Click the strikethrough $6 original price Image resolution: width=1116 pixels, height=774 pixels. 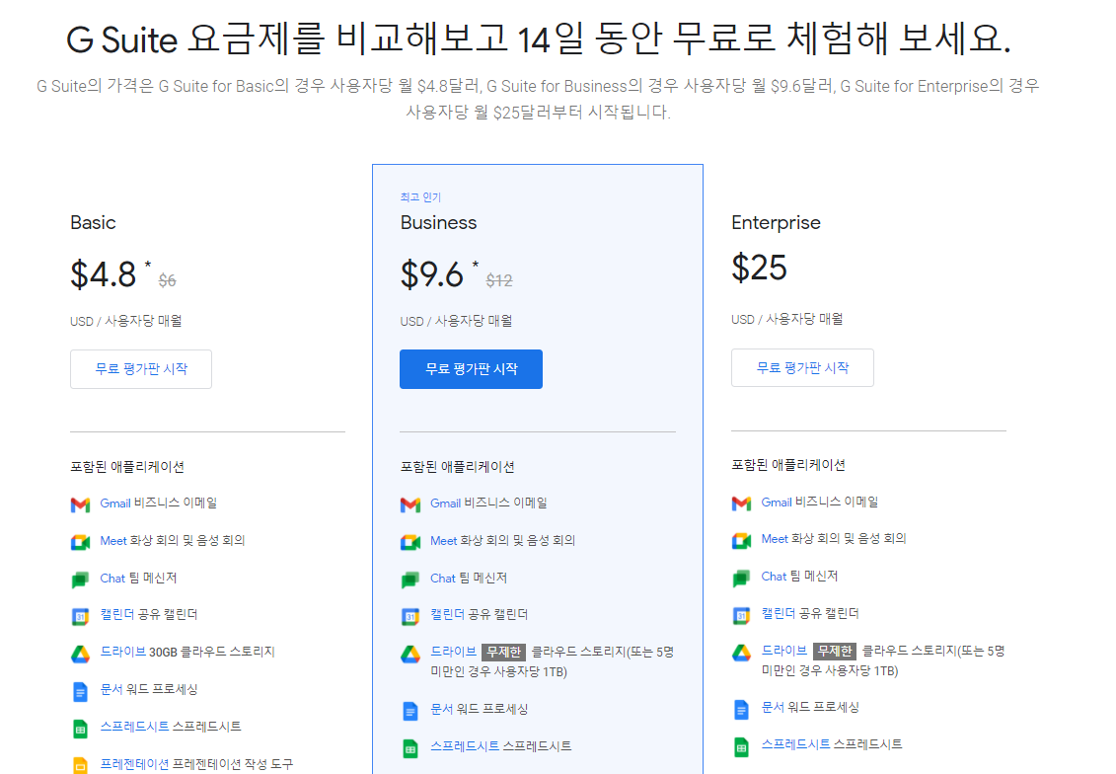pos(168,281)
